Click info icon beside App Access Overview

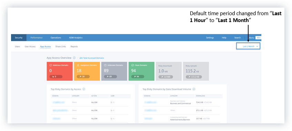click(74, 58)
